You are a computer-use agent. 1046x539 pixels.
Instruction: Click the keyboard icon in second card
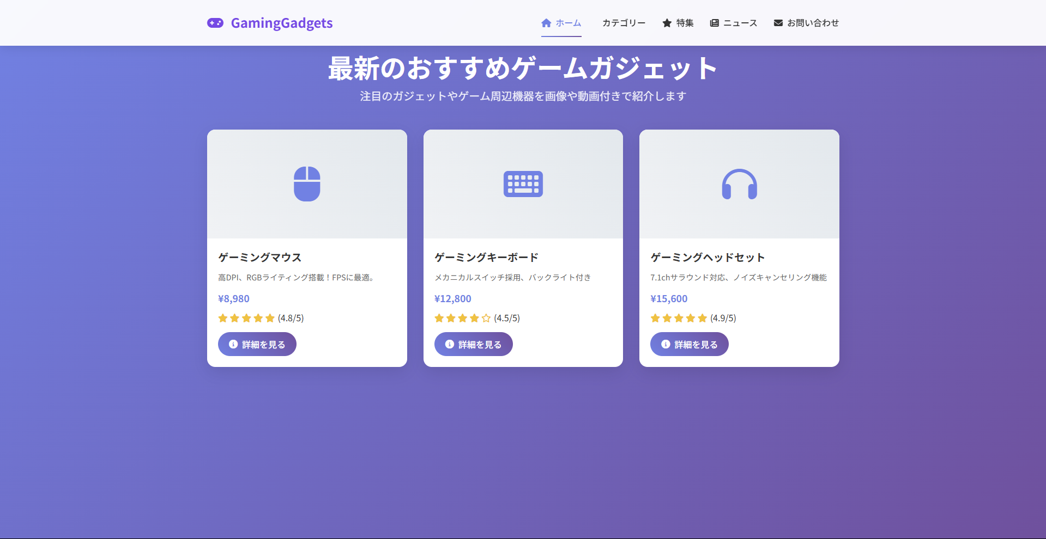coord(523,184)
